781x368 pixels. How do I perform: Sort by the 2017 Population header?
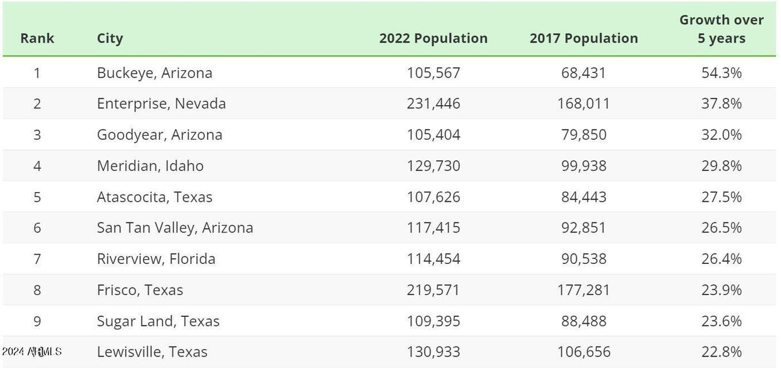point(583,39)
